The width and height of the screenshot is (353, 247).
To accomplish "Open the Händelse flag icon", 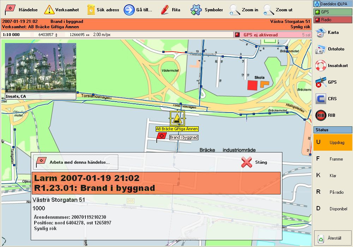I will coord(10,10).
